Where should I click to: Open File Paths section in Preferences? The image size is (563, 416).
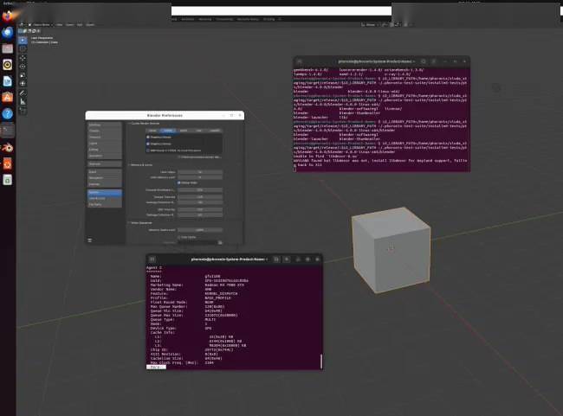click(105, 204)
